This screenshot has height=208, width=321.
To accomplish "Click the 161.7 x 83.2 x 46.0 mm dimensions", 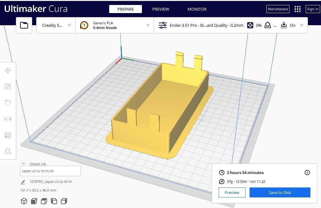I will 38,190.
